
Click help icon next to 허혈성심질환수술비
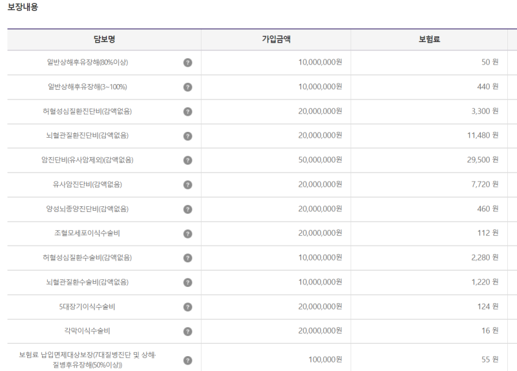(187, 258)
